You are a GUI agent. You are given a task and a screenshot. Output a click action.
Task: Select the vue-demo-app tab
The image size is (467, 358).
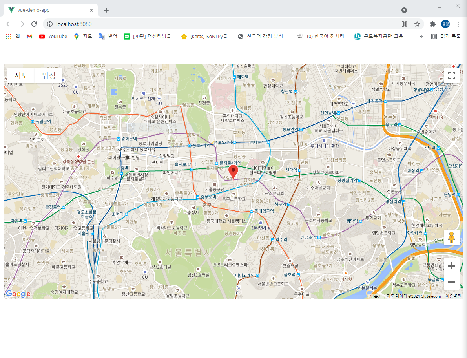51,10
